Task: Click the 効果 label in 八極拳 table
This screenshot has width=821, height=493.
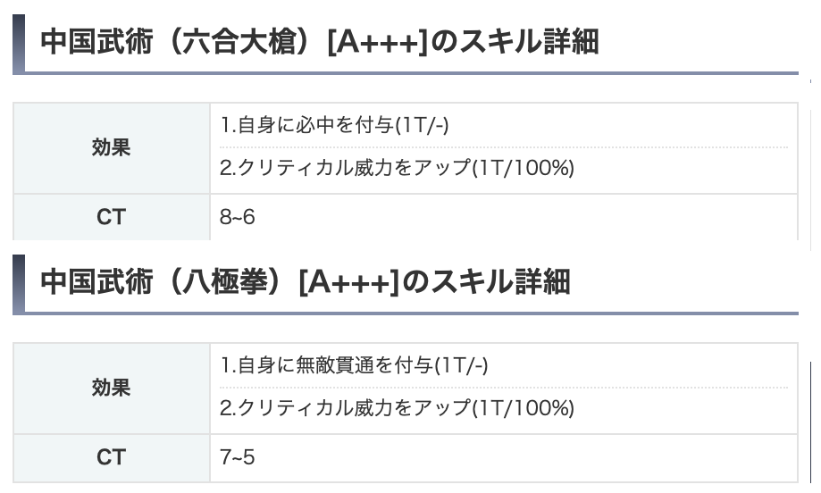Action: (x=111, y=388)
